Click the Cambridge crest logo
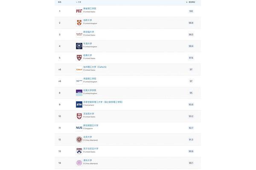The height and width of the screenshot is (170, 256). (79, 23)
